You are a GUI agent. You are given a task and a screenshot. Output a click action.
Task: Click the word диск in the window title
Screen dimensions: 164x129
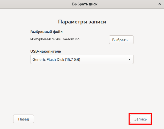click(x=92, y=4)
